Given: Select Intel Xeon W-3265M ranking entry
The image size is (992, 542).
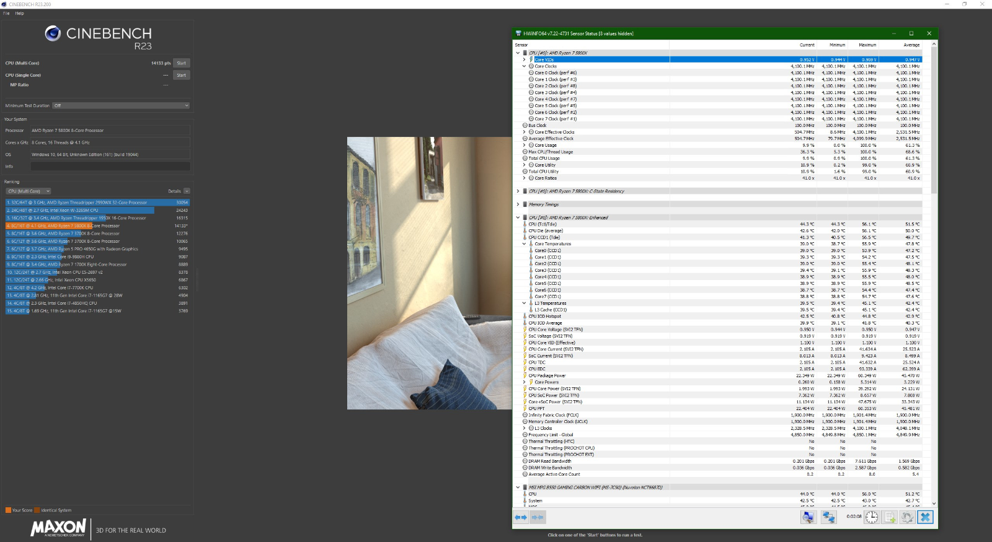Looking at the screenshot, I should (x=97, y=211).
